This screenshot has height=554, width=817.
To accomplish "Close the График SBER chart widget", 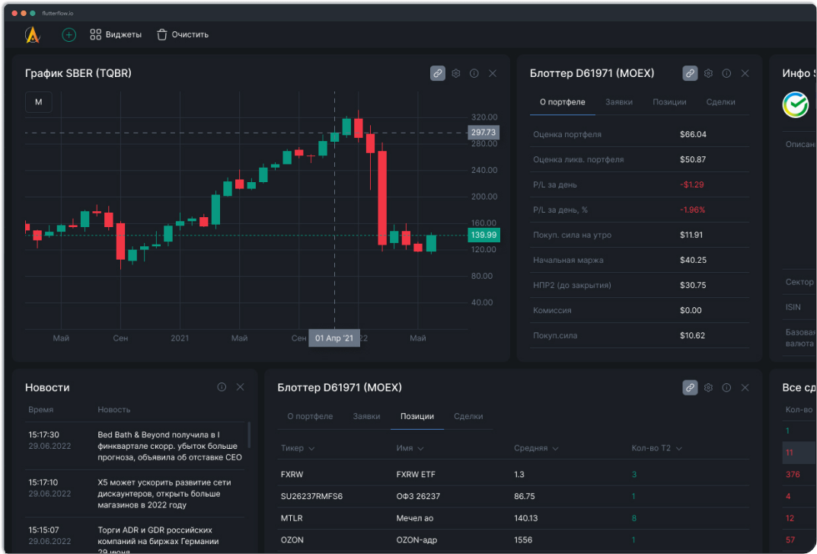I will point(493,74).
